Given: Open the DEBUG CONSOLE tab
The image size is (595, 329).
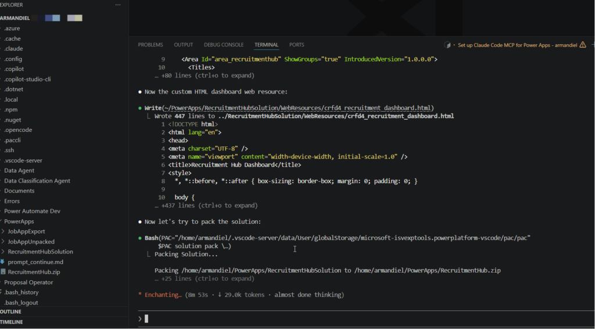Looking at the screenshot, I should [x=224, y=45].
